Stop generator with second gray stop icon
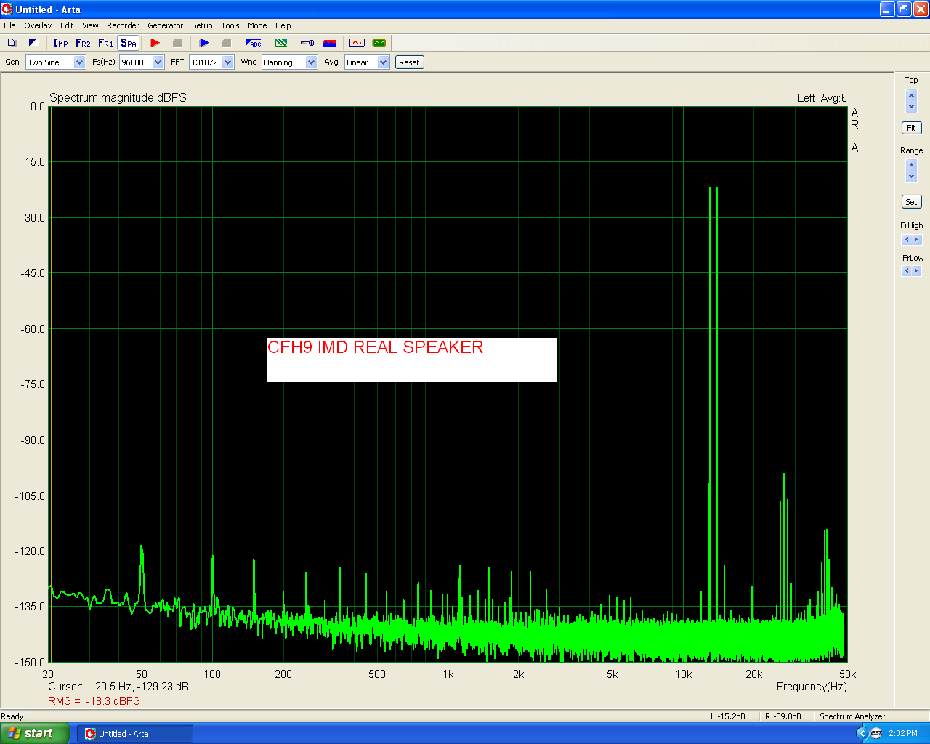Image resolution: width=930 pixels, height=744 pixels. pos(226,43)
